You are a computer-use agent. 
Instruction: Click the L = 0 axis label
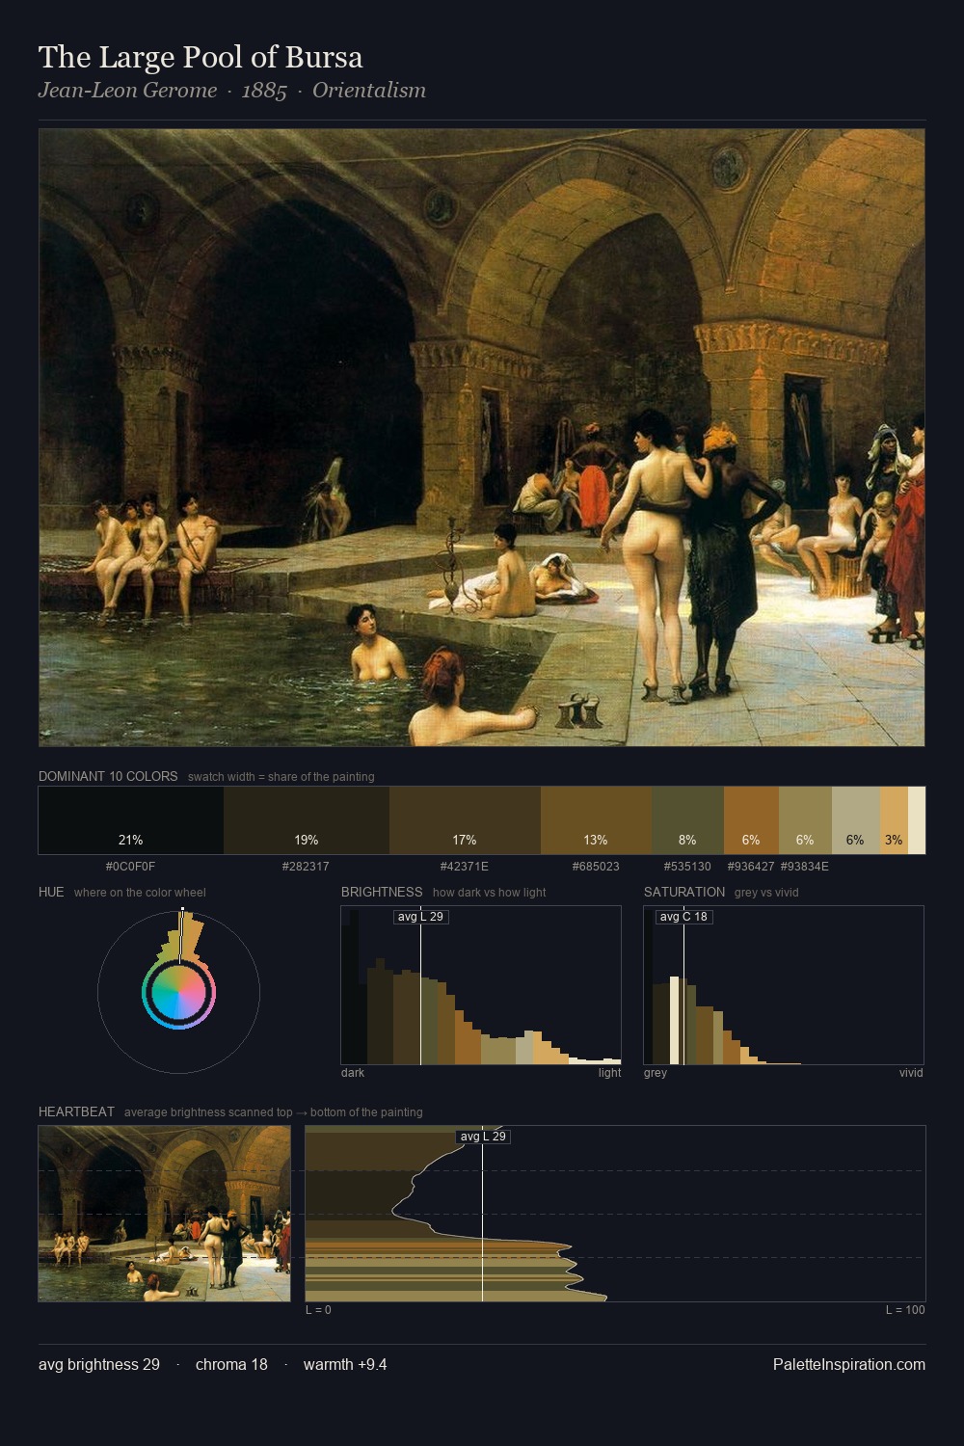pyautogui.click(x=318, y=1310)
